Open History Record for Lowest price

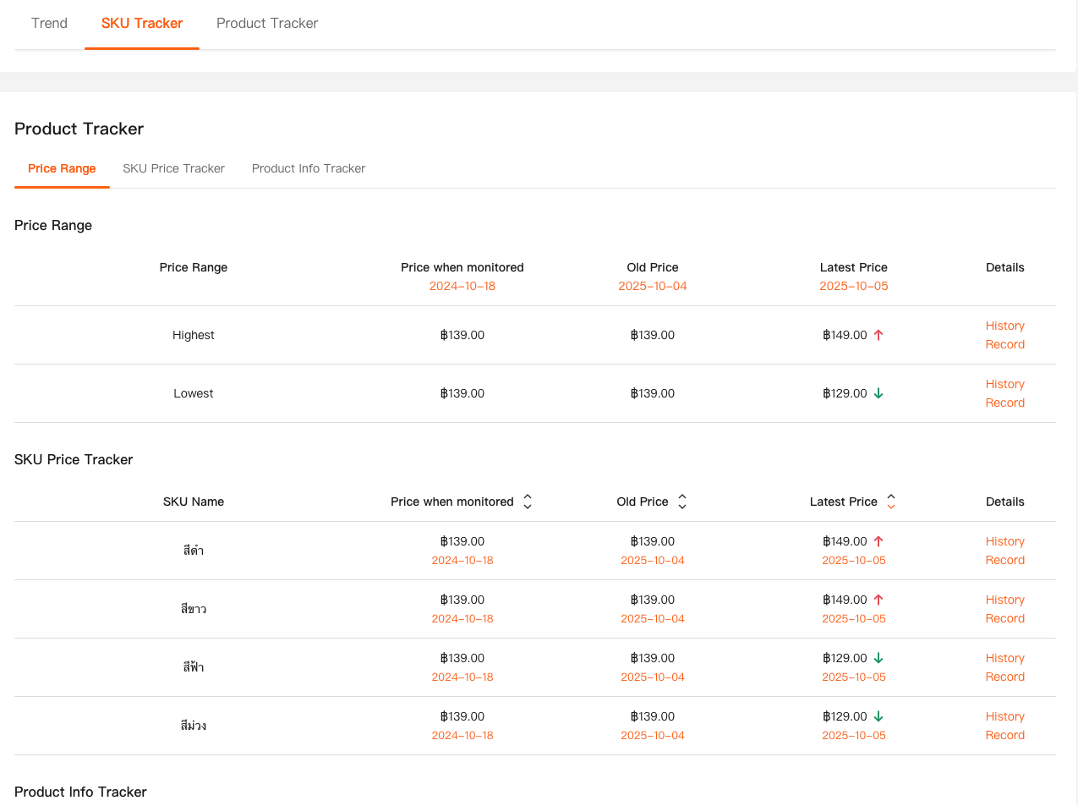(x=1004, y=393)
